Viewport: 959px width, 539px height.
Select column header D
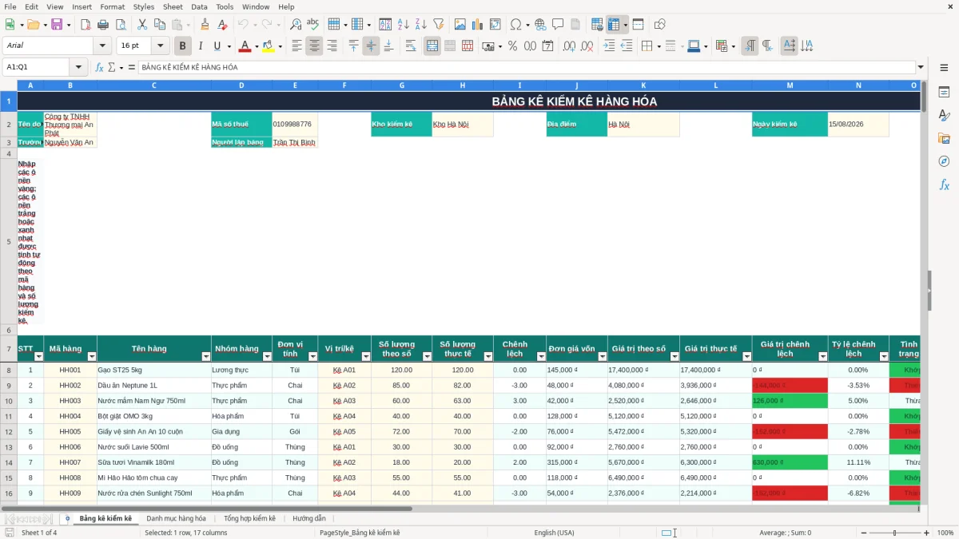click(x=241, y=85)
